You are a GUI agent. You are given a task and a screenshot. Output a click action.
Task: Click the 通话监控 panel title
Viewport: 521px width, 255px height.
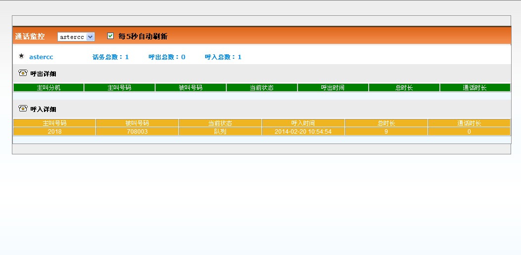[30, 36]
